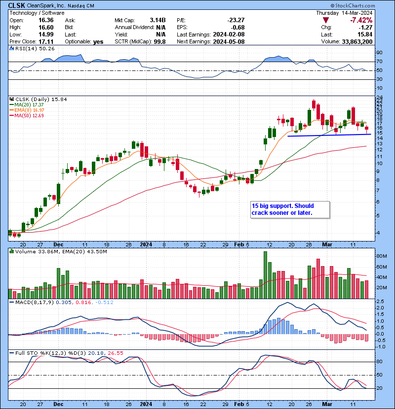The width and height of the screenshot is (395, 409).
Task: Click the Mar label on price chart axis
Action: (x=327, y=244)
